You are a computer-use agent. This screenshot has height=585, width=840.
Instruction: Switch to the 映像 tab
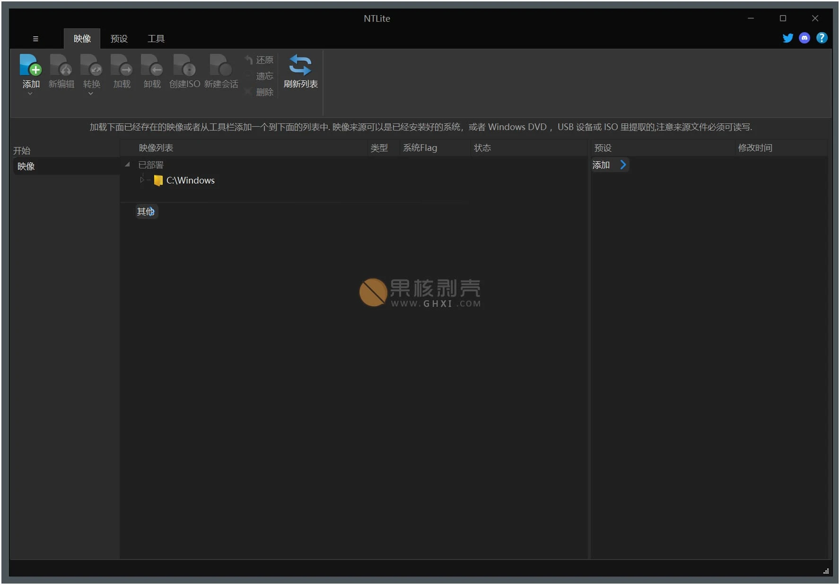(x=82, y=39)
